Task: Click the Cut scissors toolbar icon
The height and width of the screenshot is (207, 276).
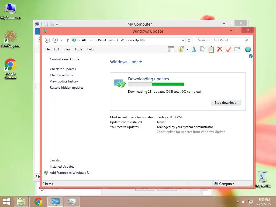Action: (x=194, y=50)
